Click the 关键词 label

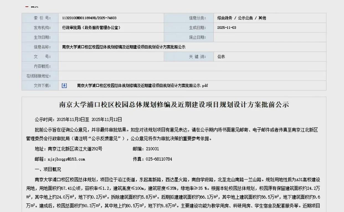pos(197,57)
